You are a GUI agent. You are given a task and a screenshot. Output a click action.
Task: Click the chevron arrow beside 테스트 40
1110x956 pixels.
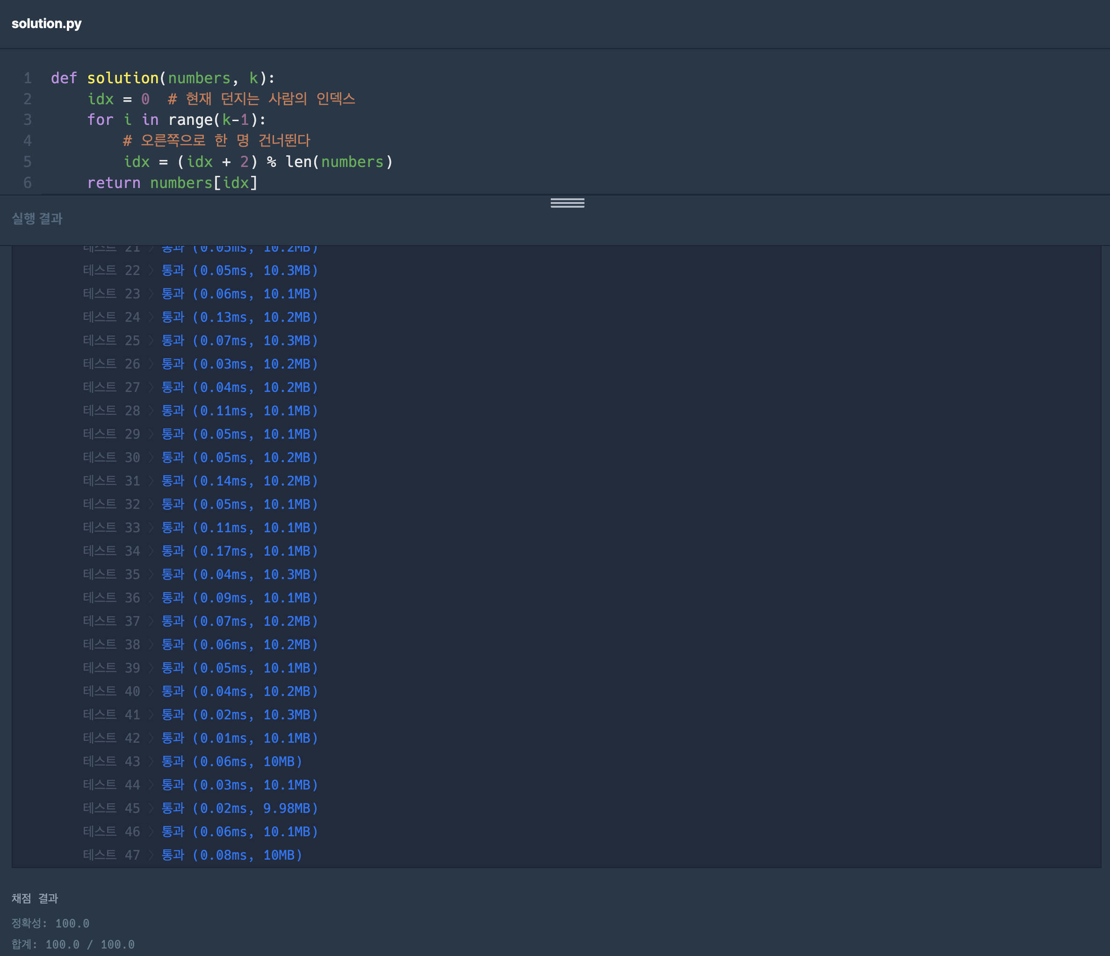coord(151,692)
